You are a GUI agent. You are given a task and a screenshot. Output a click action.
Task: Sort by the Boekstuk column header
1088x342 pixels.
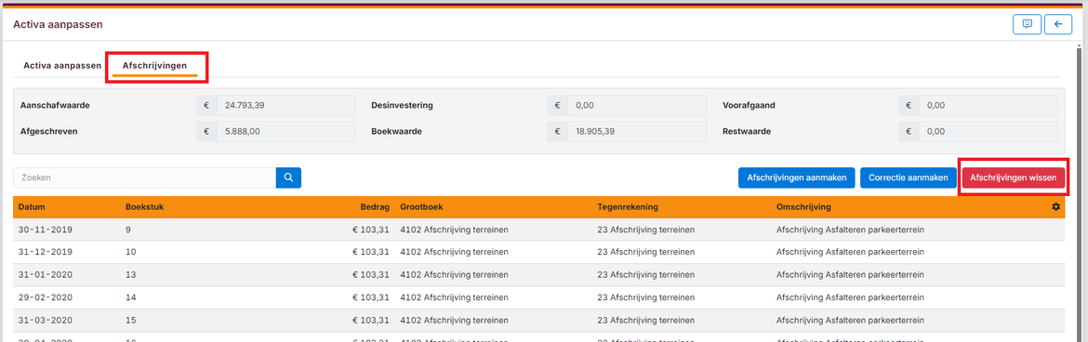(x=144, y=206)
